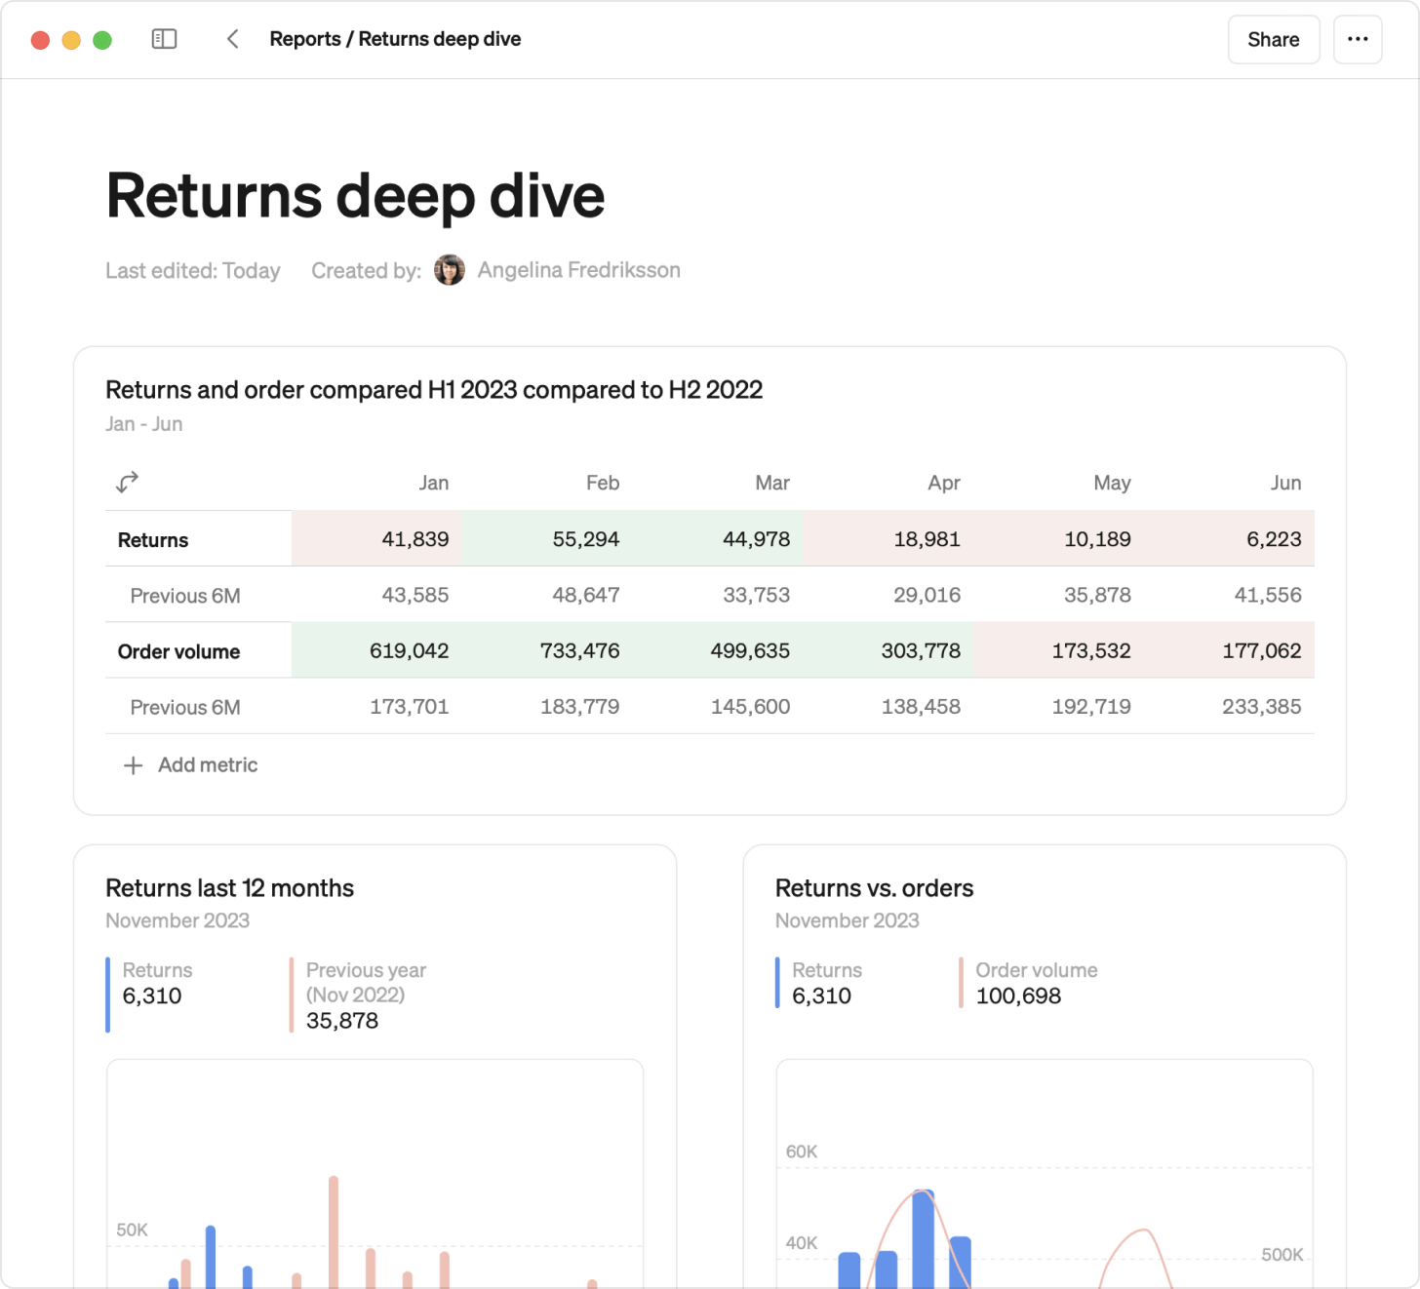Click the Last edited: Today label

click(193, 271)
